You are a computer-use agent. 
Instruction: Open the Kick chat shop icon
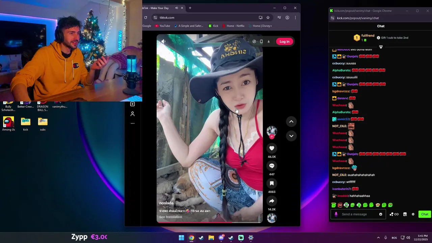pos(405,214)
